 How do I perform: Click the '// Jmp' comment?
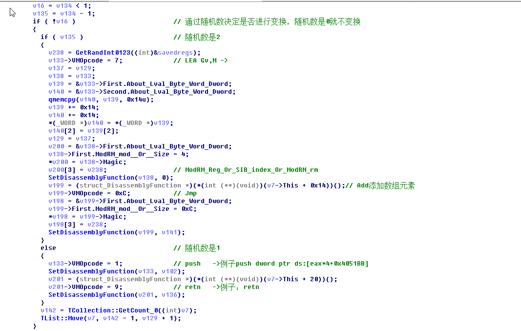[x=185, y=193]
